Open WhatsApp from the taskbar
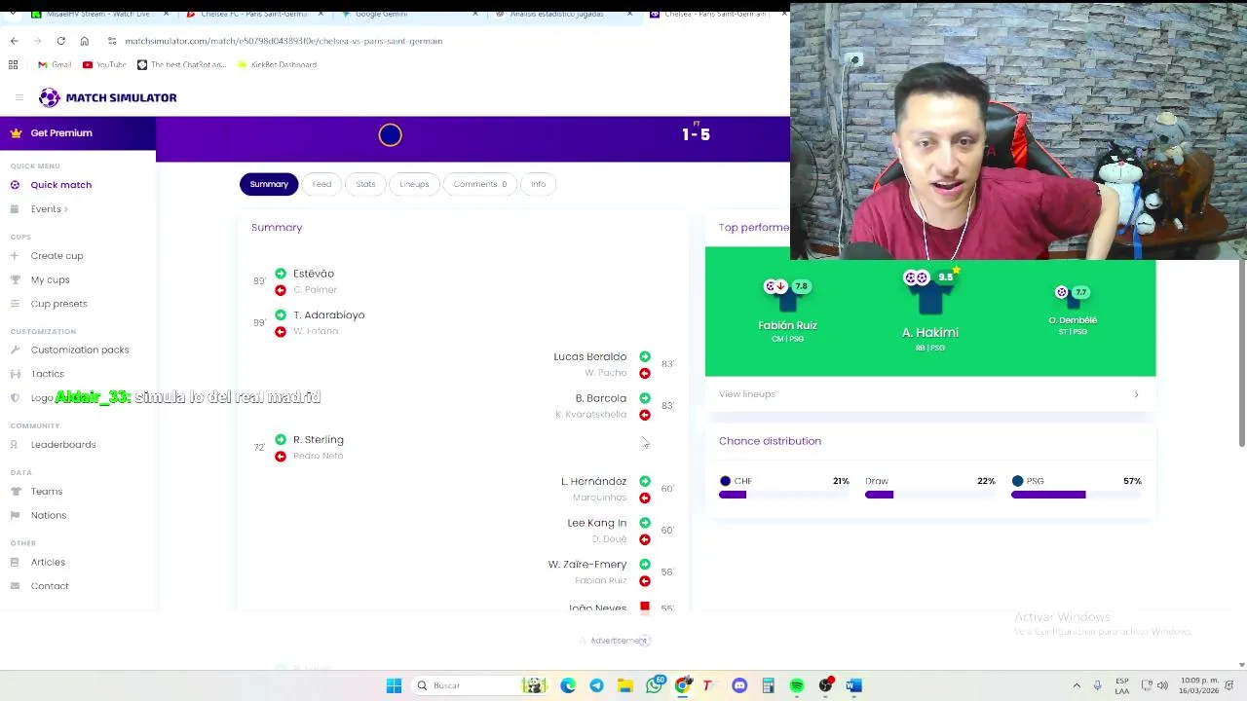 point(655,685)
